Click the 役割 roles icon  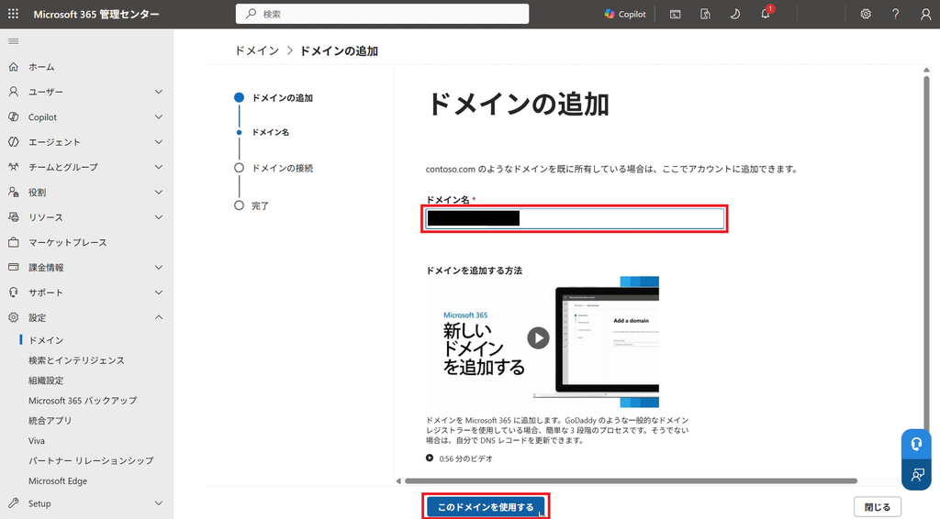pyautogui.click(x=13, y=193)
